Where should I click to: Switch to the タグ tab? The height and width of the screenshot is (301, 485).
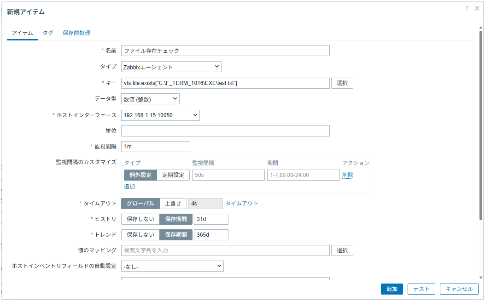point(48,33)
